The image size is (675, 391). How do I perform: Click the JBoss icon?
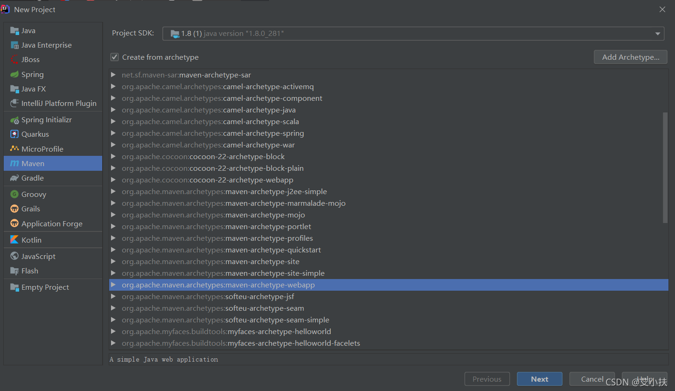[14, 60]
